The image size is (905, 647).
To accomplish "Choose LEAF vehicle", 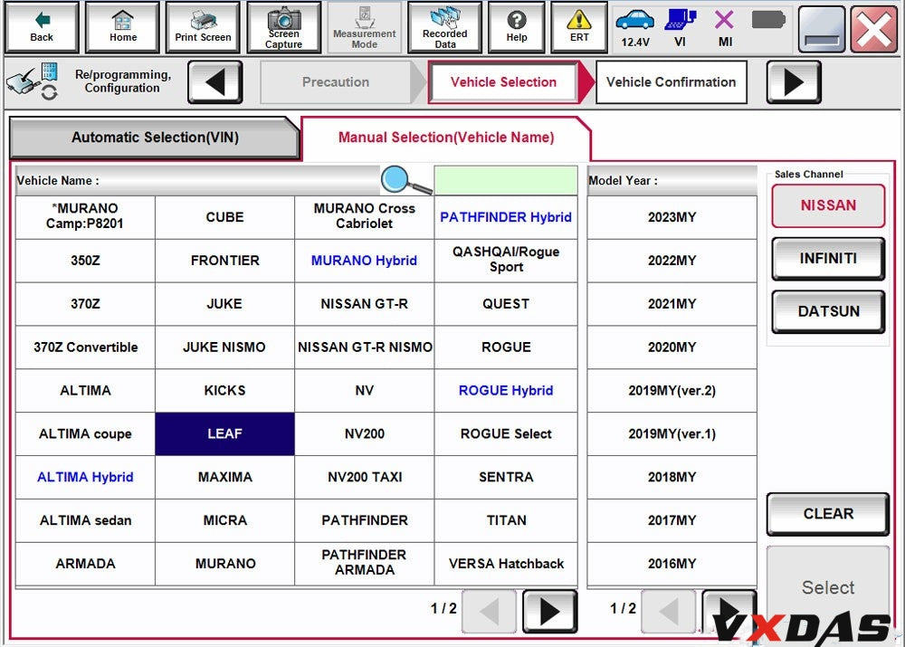I will (x=224, y=433).
